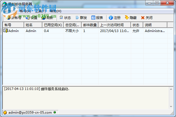Select the Admin name cell in 姓名 column
The width and height of the screenshot is (176, 117).
pos(31,31)
